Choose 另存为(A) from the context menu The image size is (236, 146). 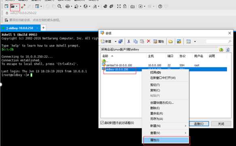(x=166, y=119)
